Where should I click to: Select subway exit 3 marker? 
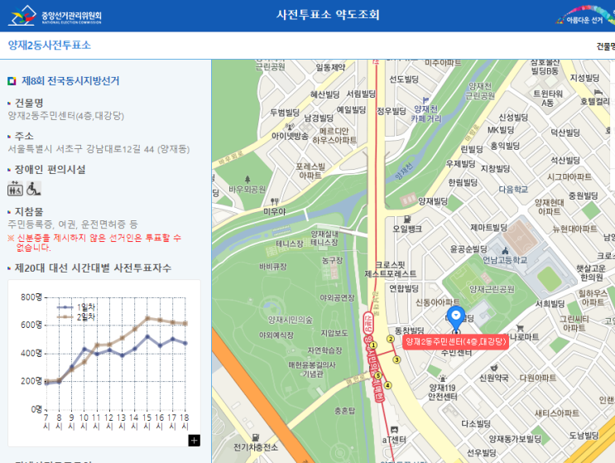(396, 359)
